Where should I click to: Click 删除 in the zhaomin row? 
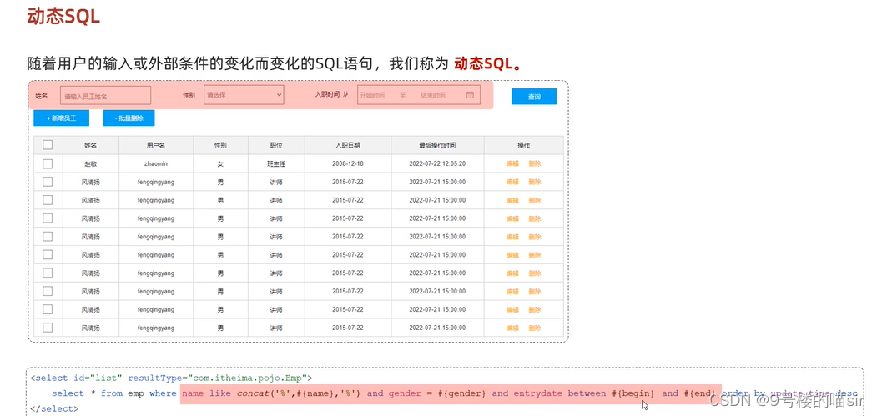tap(535, 164)
